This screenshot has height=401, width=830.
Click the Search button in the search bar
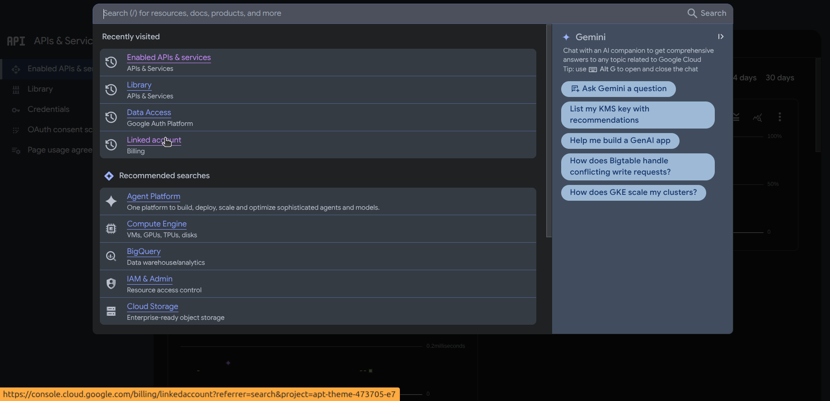click(x=707, y=13)
